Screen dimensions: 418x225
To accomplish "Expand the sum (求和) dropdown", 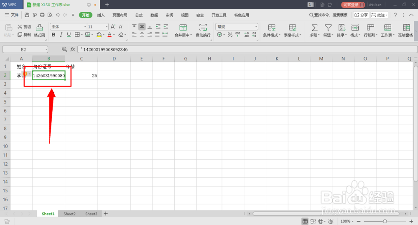I will click(x=319, y=35).
